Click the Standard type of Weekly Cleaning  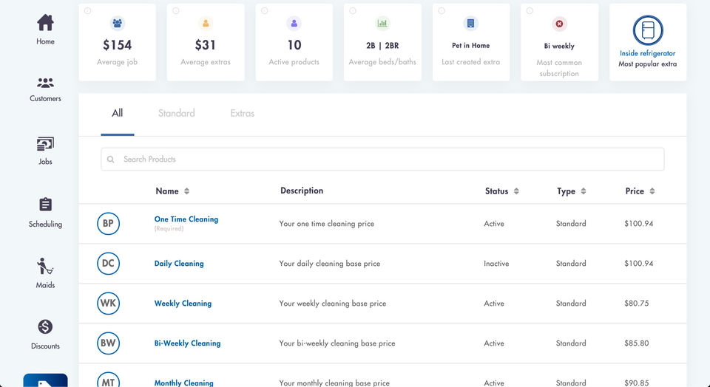(x=571, y=304)
